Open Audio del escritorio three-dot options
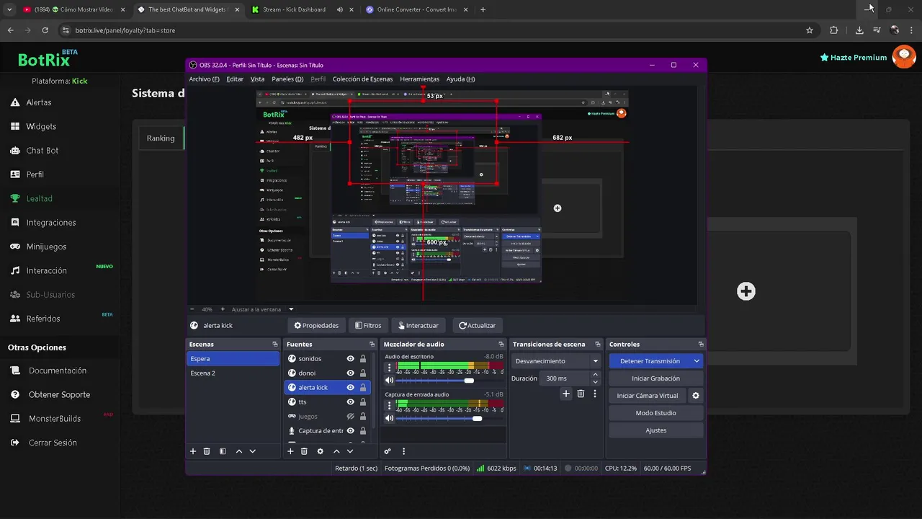922x519 pixels. click(390, 367)
